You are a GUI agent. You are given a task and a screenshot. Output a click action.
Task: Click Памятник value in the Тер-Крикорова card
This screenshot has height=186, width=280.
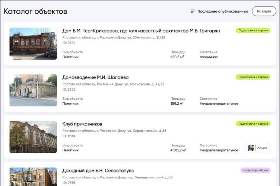coord(70,57)
